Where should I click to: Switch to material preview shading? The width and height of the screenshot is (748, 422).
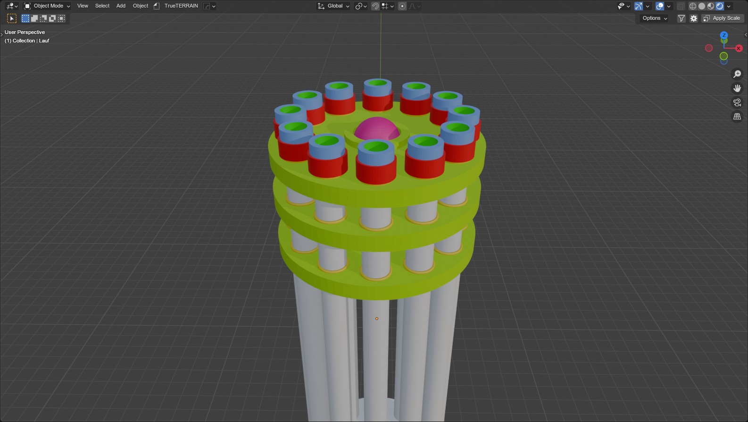[x=711, y=6]
